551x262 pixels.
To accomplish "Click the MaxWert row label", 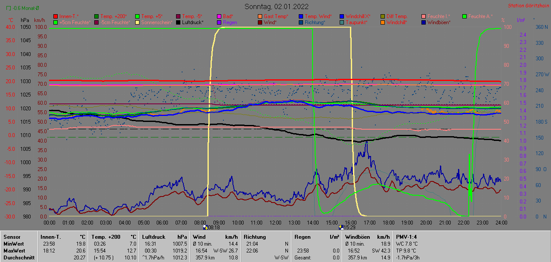I will [x=15, y=251].
